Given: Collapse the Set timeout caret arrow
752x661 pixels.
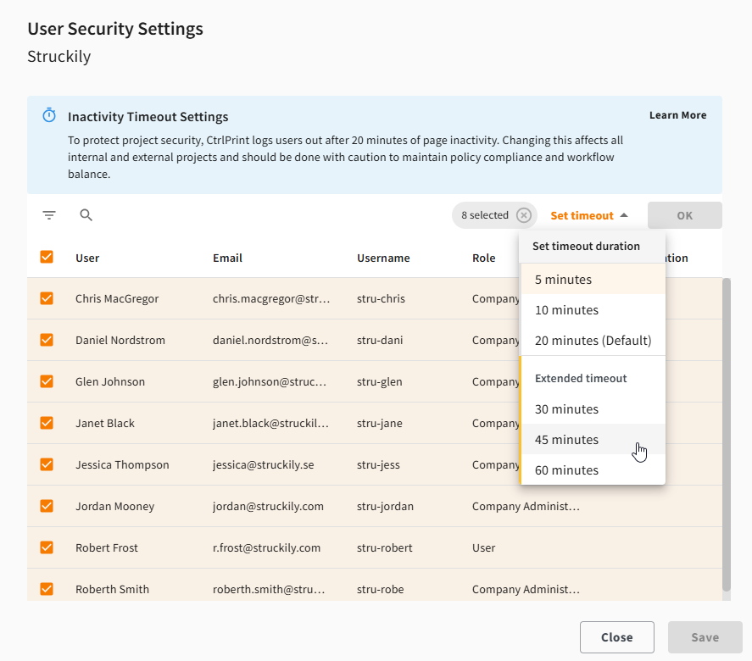Looking at the screenshot, I should [623, 215].
